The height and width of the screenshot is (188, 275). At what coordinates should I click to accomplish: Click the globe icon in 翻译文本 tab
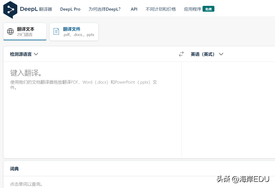(10, 31)
